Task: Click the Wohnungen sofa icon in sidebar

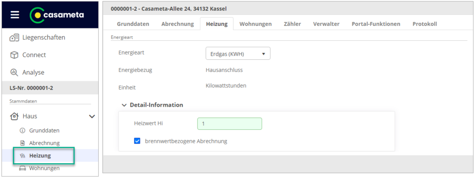Action: (x=22, y=168)
